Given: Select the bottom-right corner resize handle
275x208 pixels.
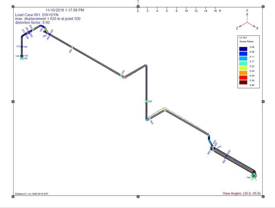Looking at the screenshot, I should [x=263, y=197].
